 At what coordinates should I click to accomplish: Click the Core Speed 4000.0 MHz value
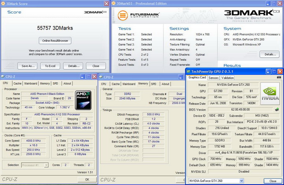(x=33, y=141)
